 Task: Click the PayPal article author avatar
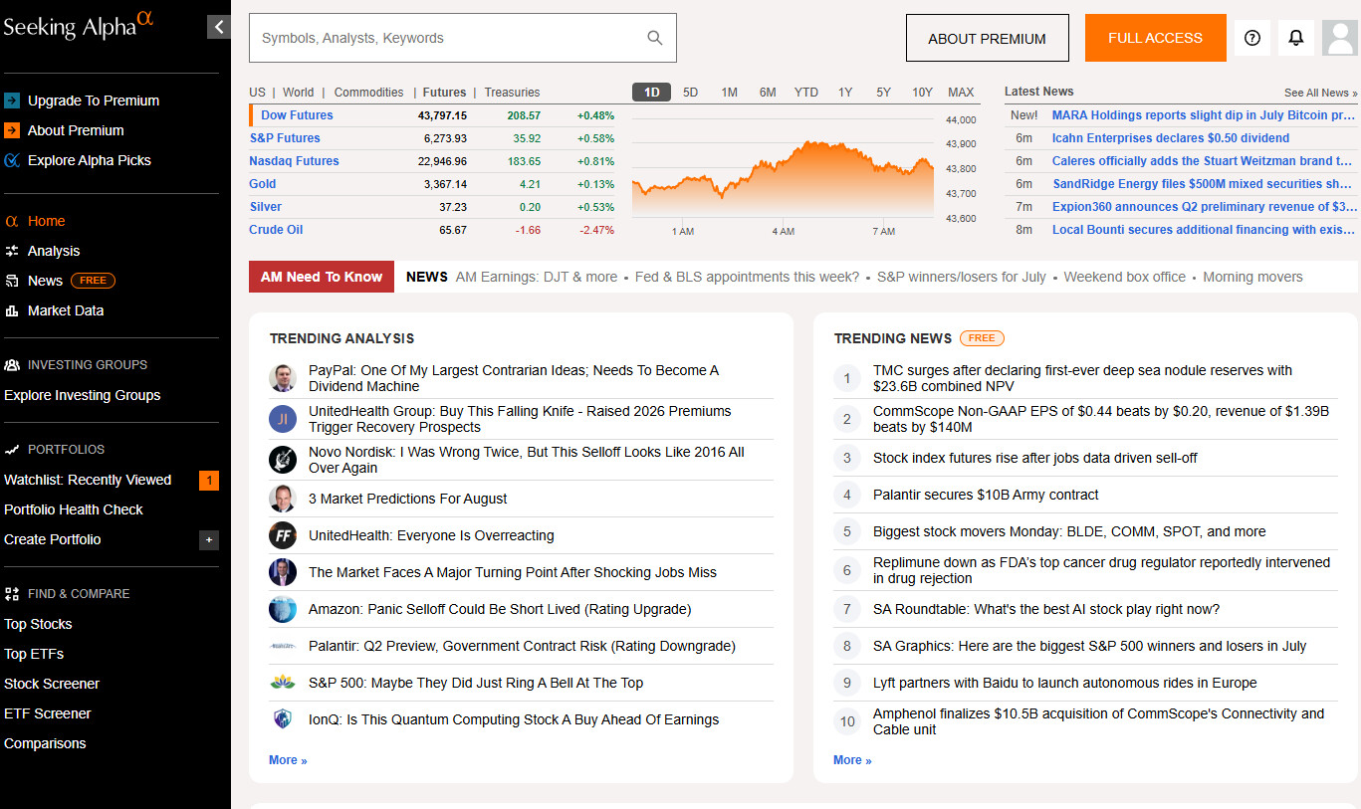pos(283,378)
